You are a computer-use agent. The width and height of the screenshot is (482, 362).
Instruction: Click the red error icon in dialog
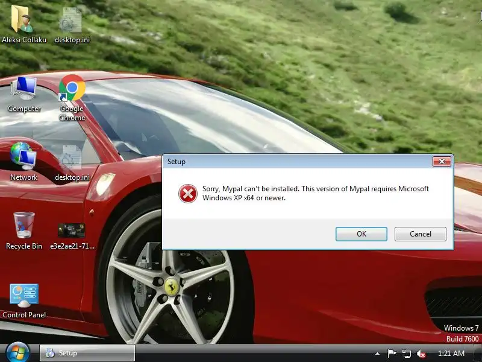tap(188, 194)
